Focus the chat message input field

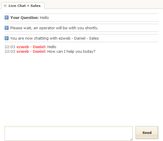coord(69,133)
